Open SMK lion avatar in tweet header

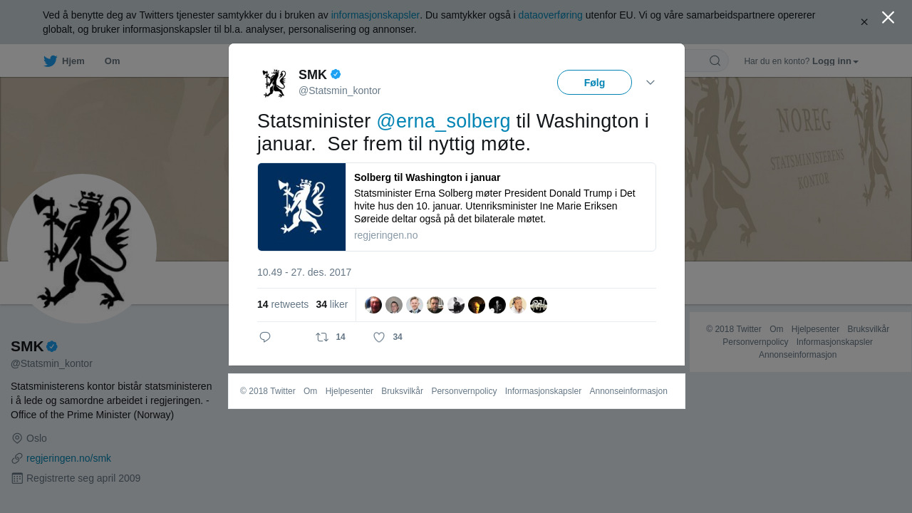[274, 83]
